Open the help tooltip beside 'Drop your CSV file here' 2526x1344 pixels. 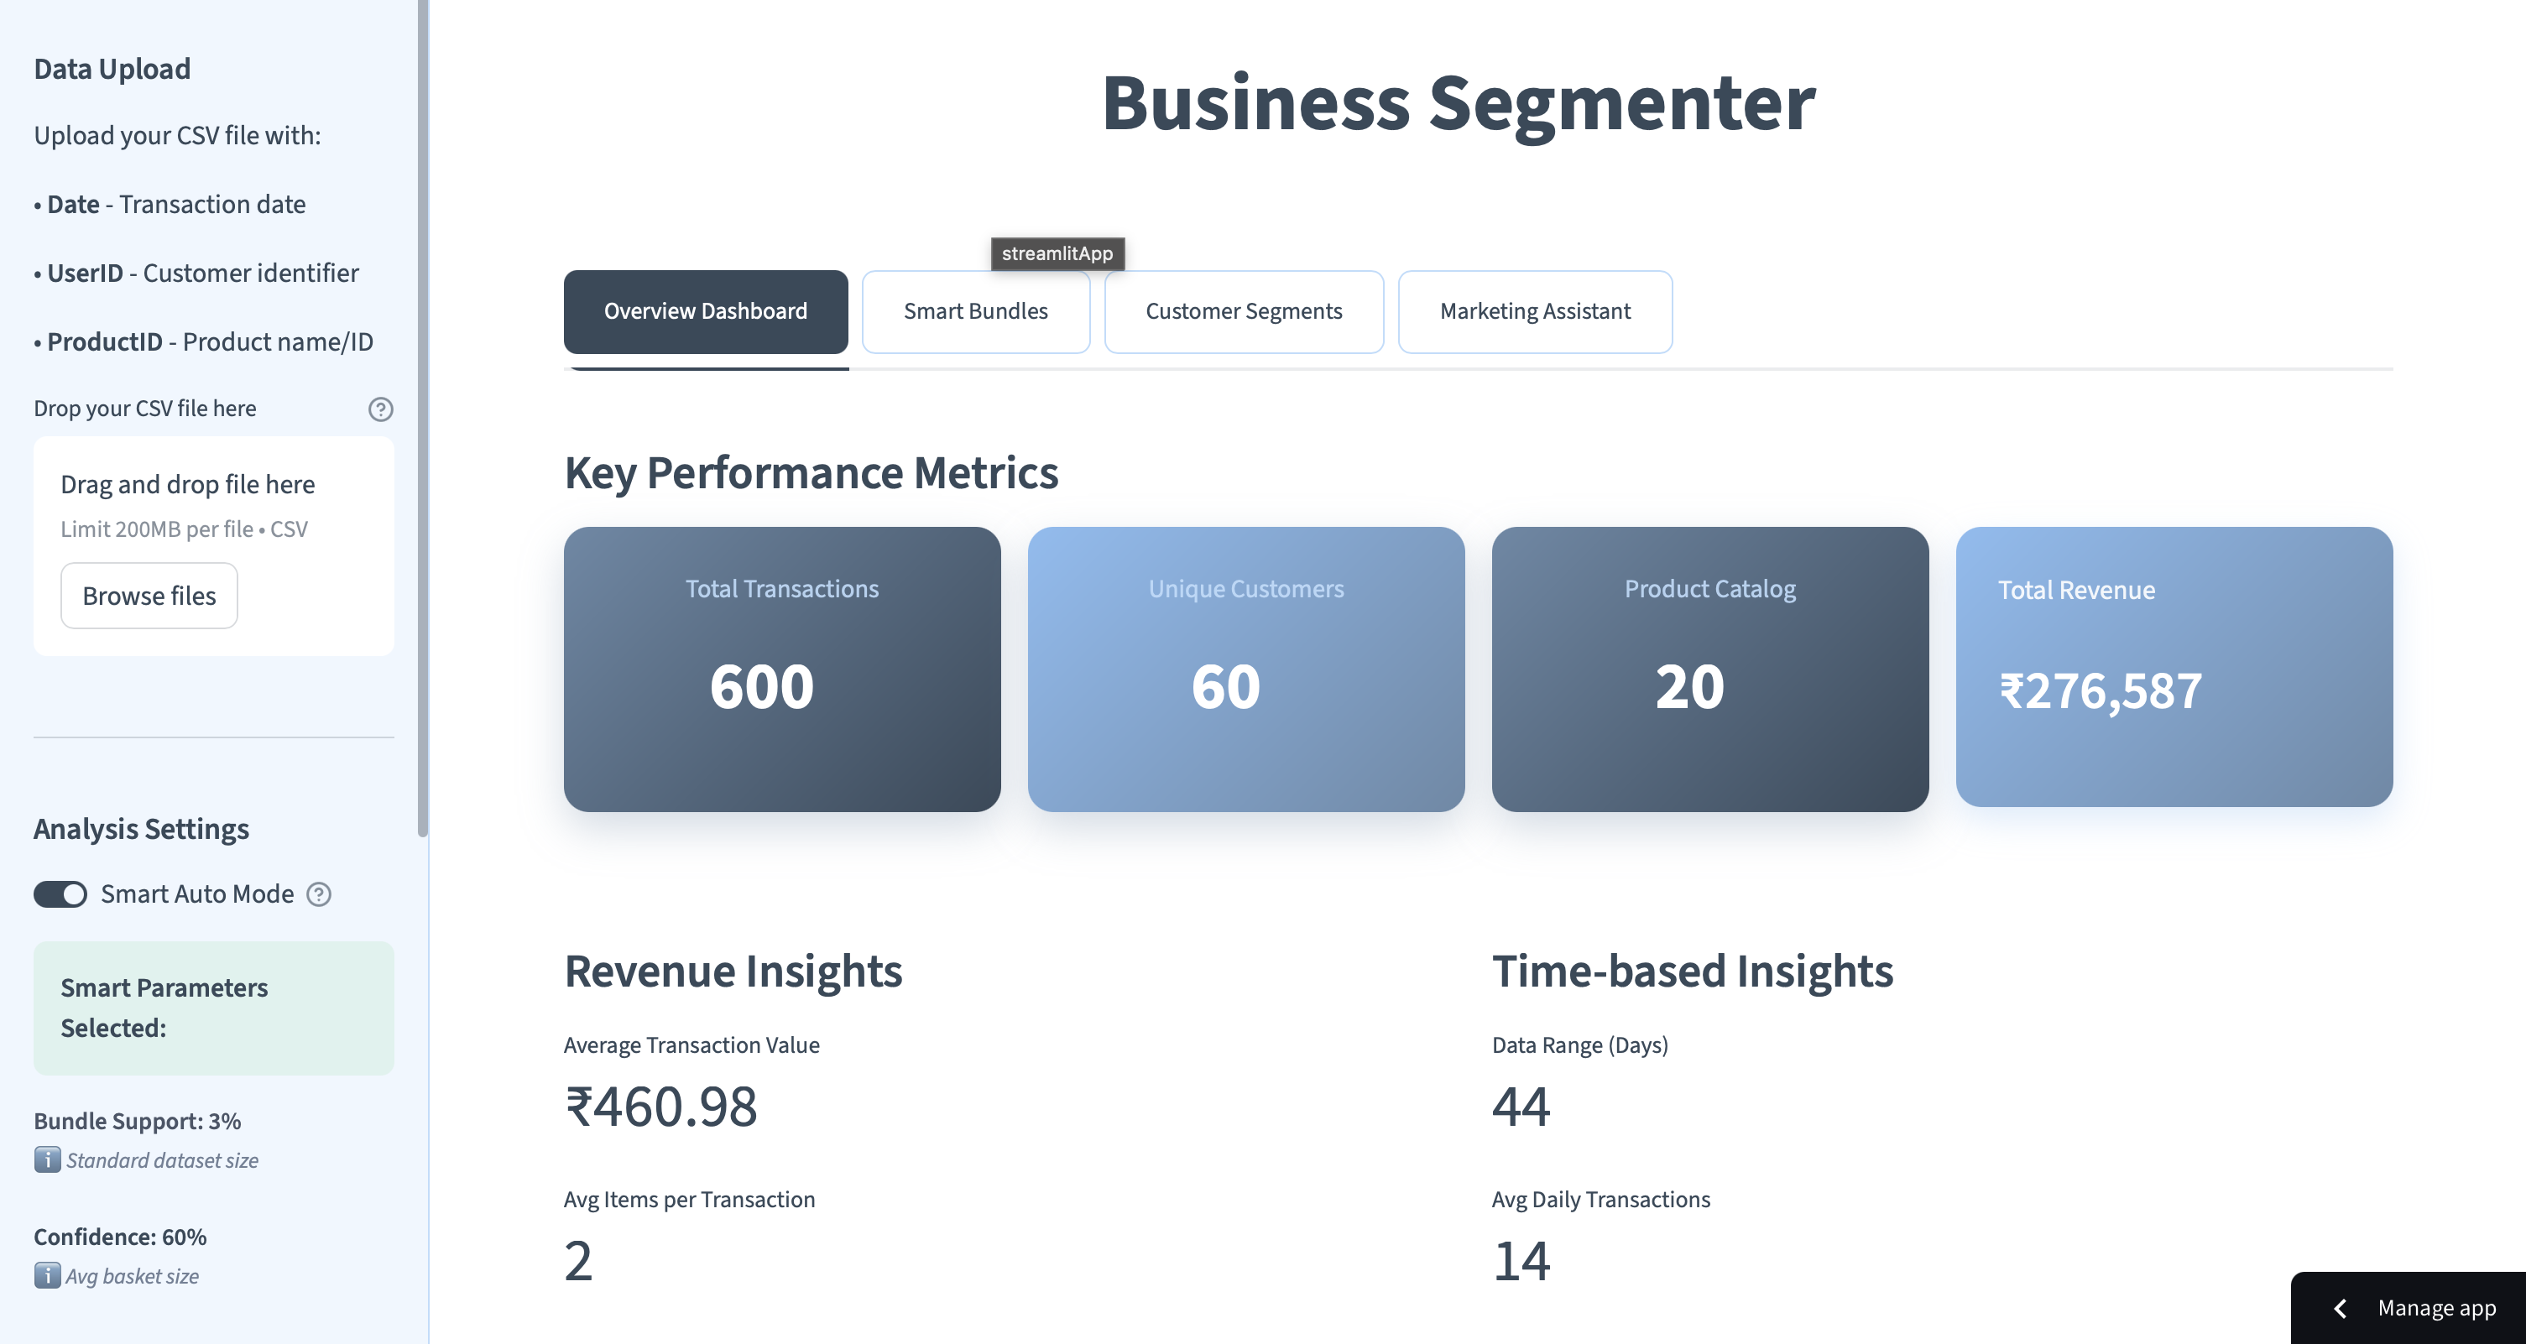pos(382,409)
